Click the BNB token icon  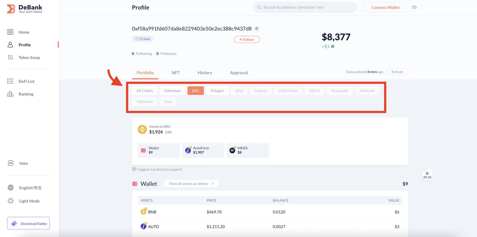coord(144,211)
